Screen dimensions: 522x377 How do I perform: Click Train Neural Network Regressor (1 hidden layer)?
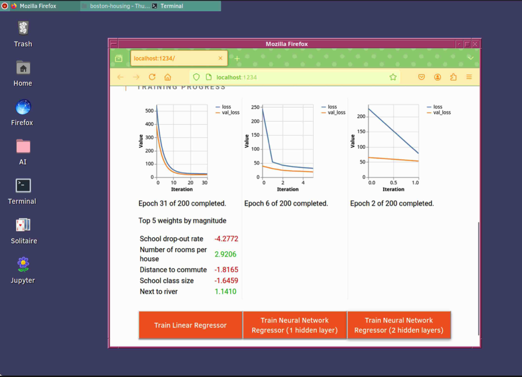[294, 325]
